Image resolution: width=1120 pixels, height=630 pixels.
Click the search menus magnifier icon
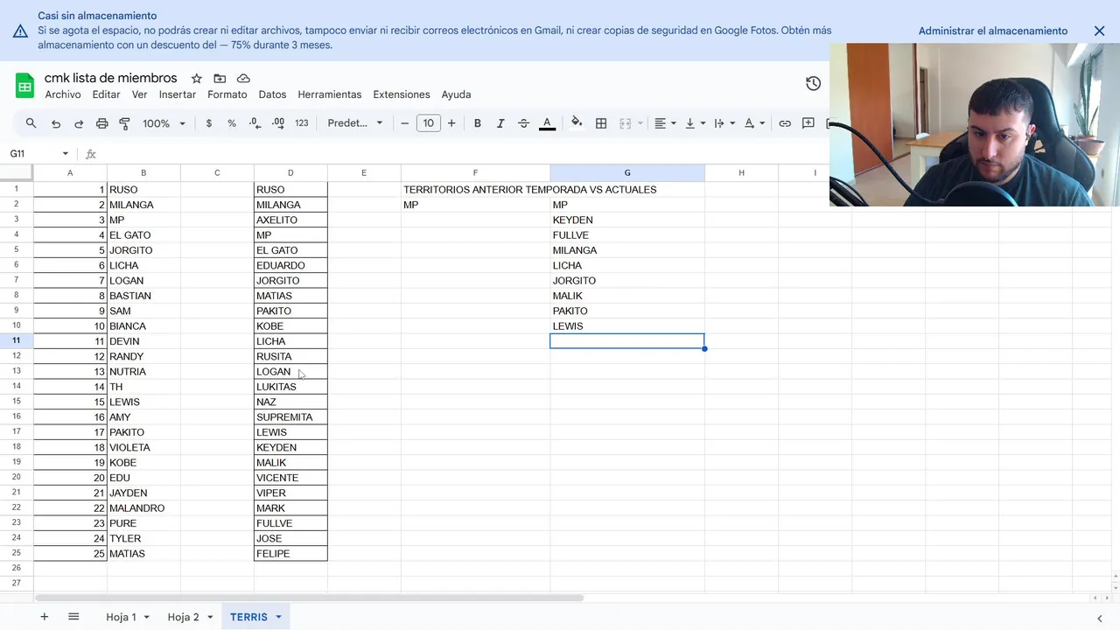point(31,123)
